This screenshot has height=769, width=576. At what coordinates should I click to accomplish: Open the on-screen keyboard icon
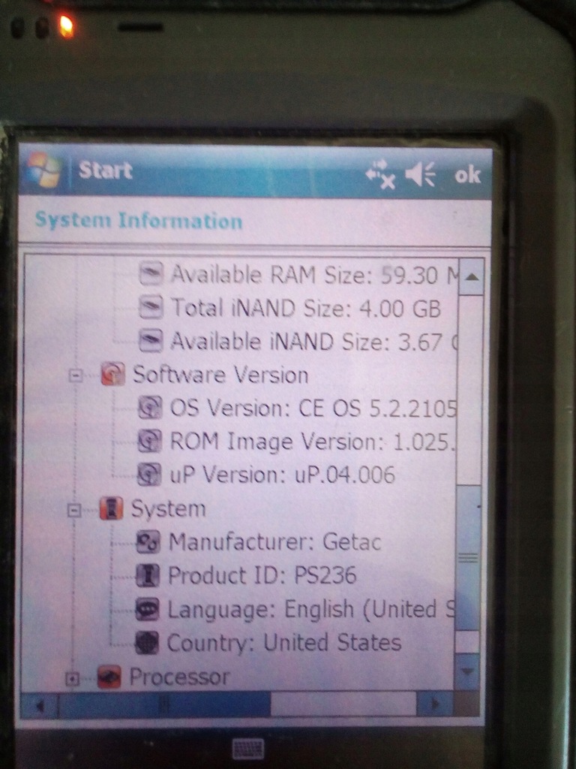coord(247,749)
